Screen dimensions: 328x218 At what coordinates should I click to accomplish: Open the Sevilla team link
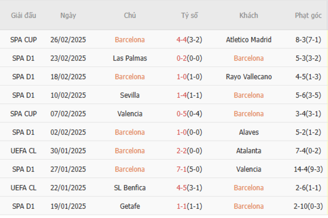130,95
